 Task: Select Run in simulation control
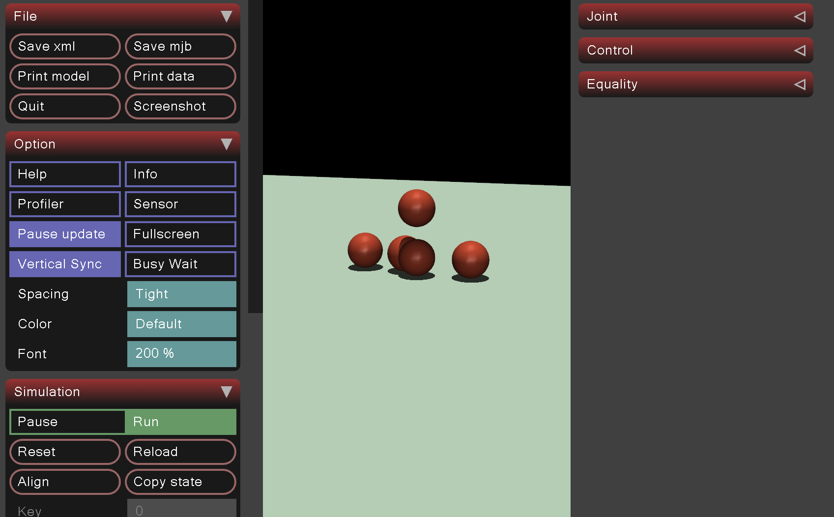tap(180, 422)
